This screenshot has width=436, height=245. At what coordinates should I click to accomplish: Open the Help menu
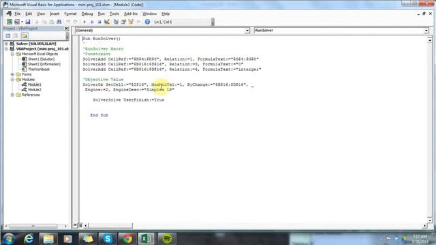(166, 14)
